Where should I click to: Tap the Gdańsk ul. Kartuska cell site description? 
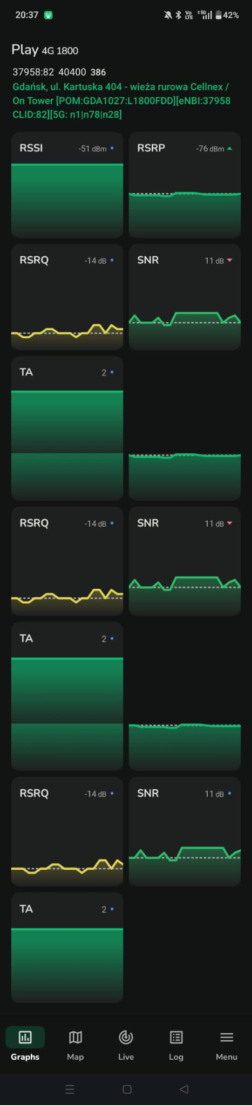point(121,100)
